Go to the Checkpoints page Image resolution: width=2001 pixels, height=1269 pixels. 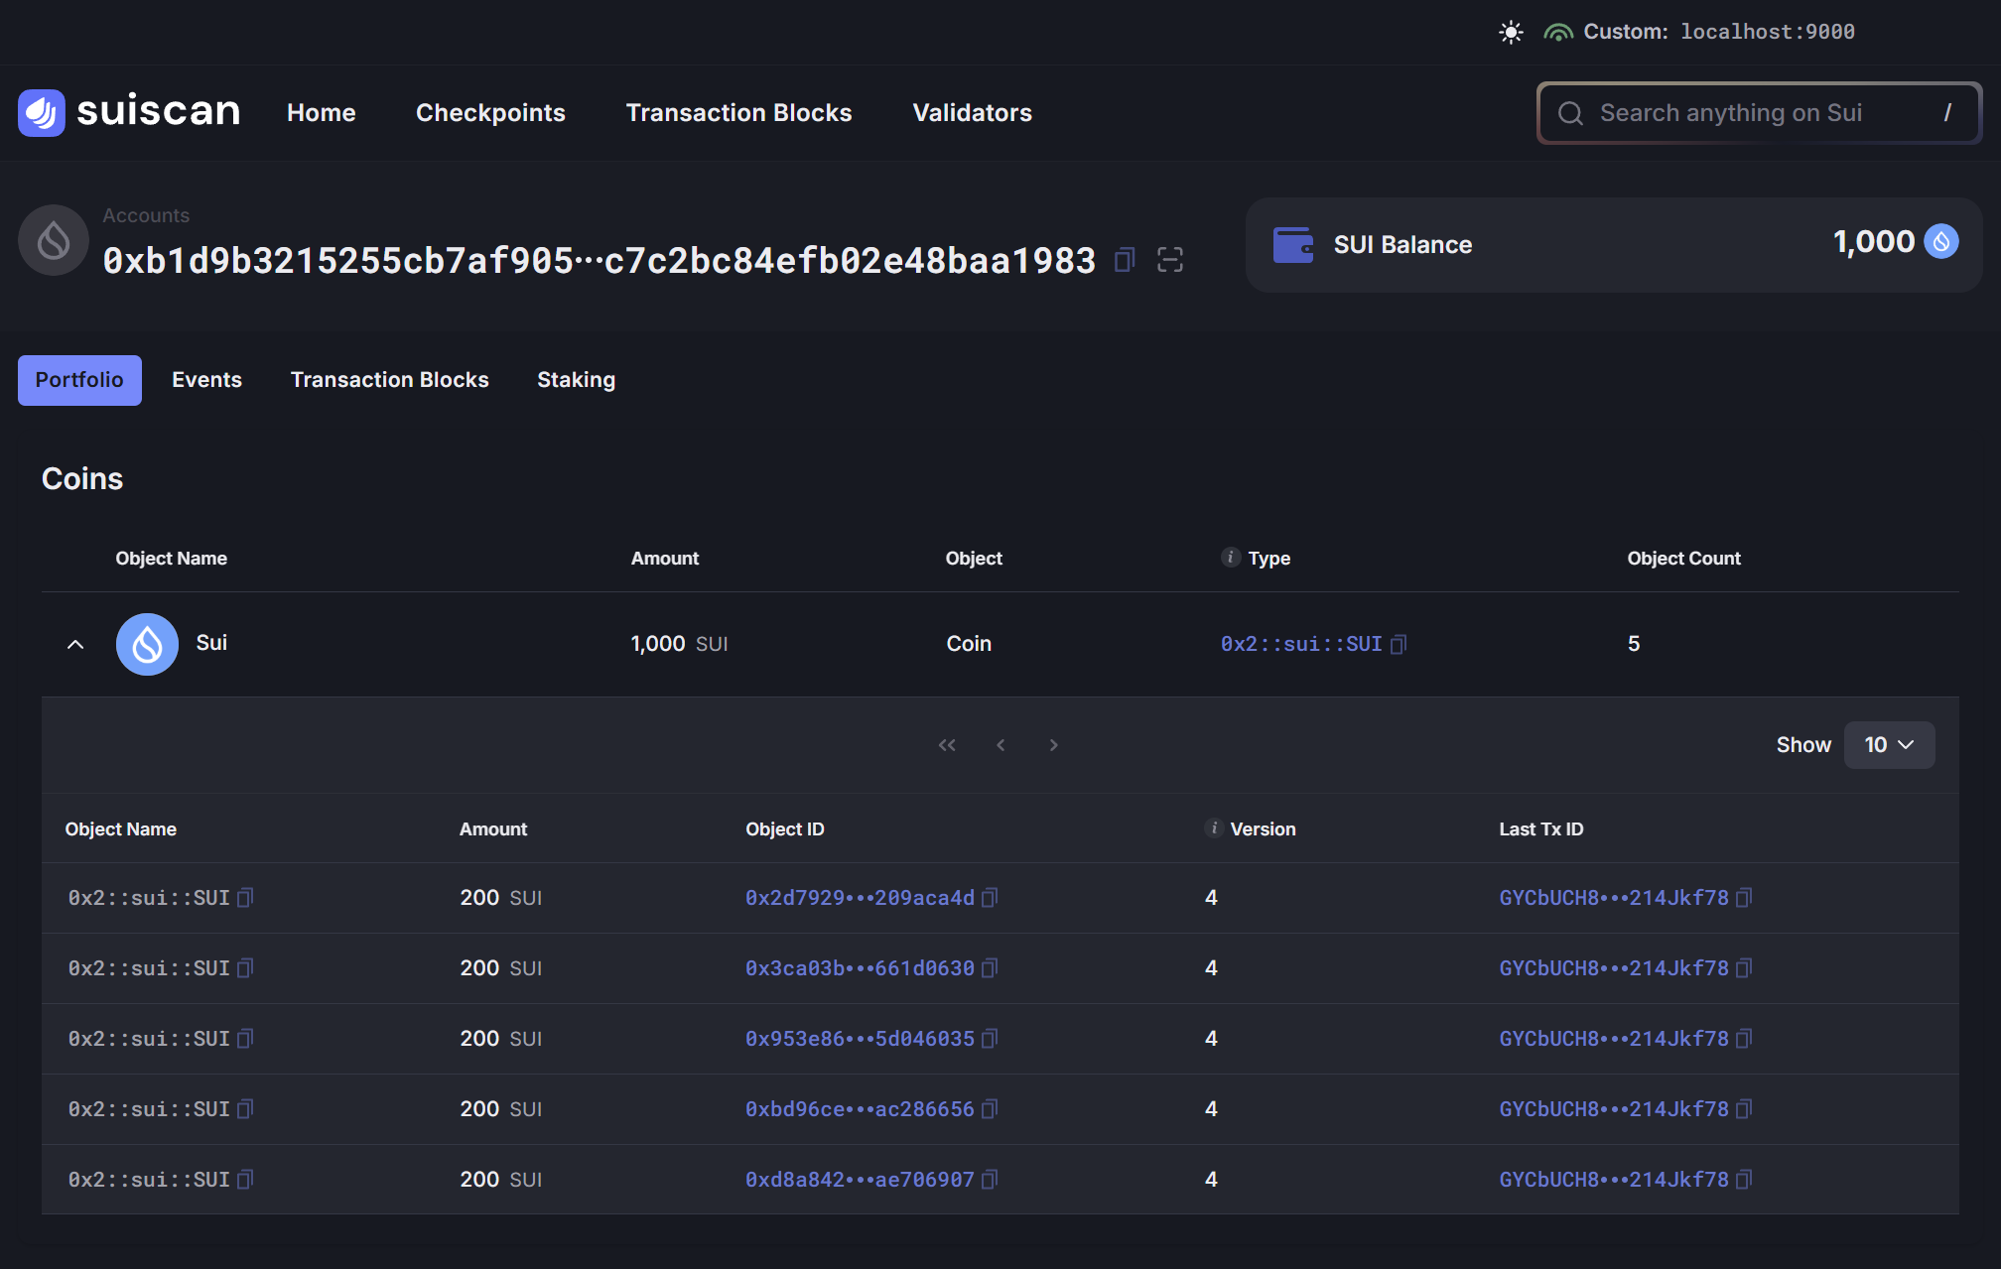coord(490,112)
